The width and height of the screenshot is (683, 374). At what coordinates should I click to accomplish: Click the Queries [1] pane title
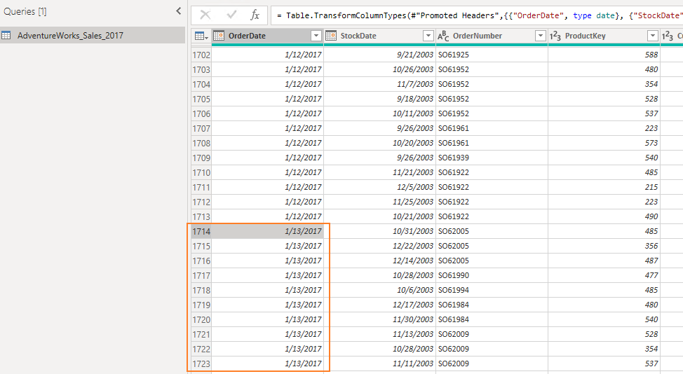tap(25, 11)
